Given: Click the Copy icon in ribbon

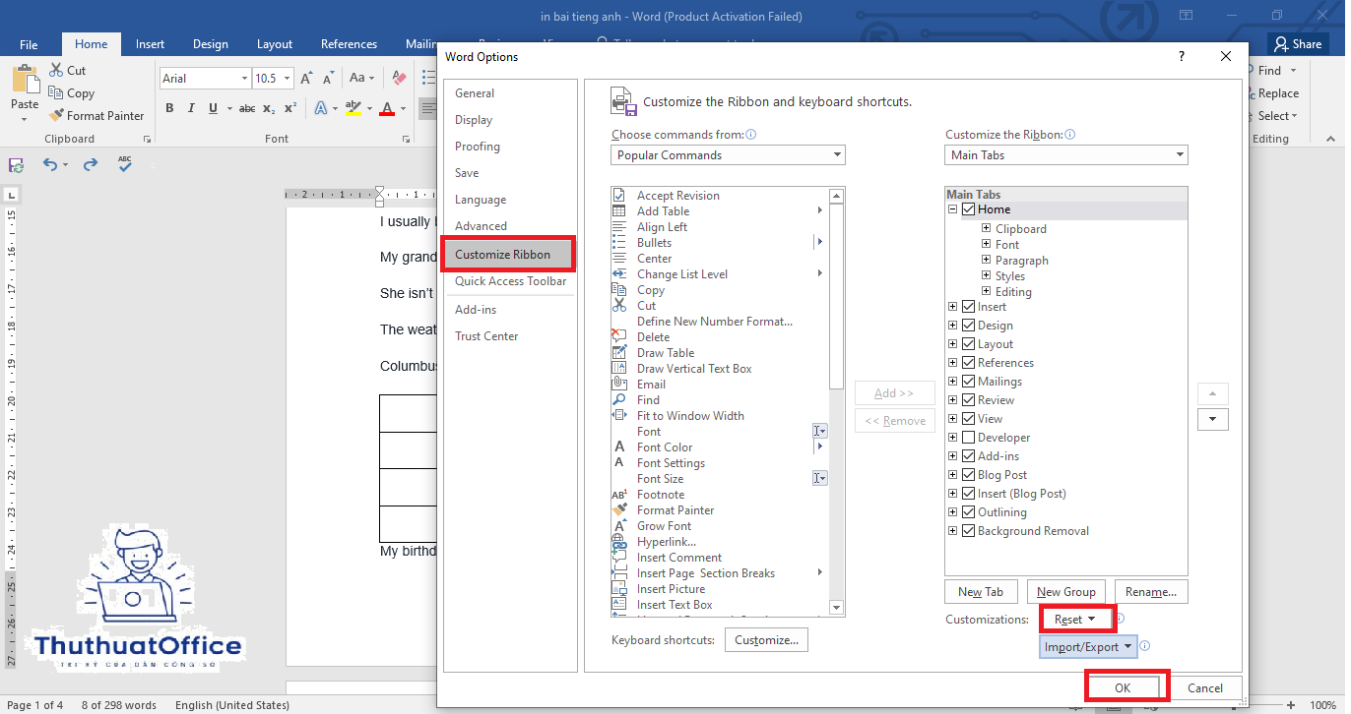Looking at the screenshot, I should click(x=56, y=92).
